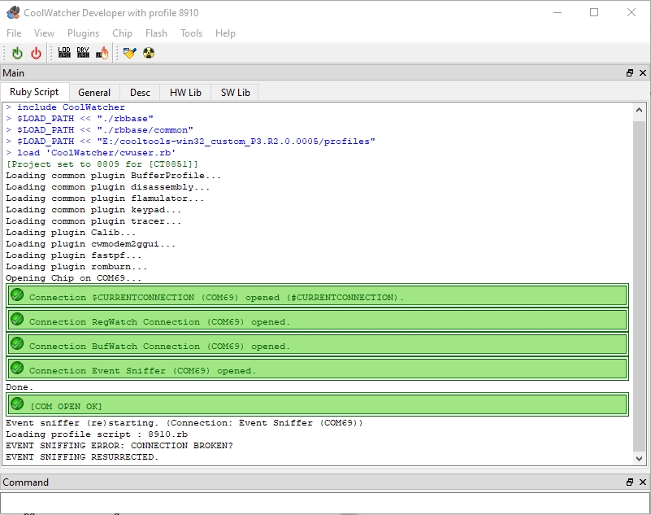Click the 'Command' panel title
651x515 pixels.
(26, 482)
